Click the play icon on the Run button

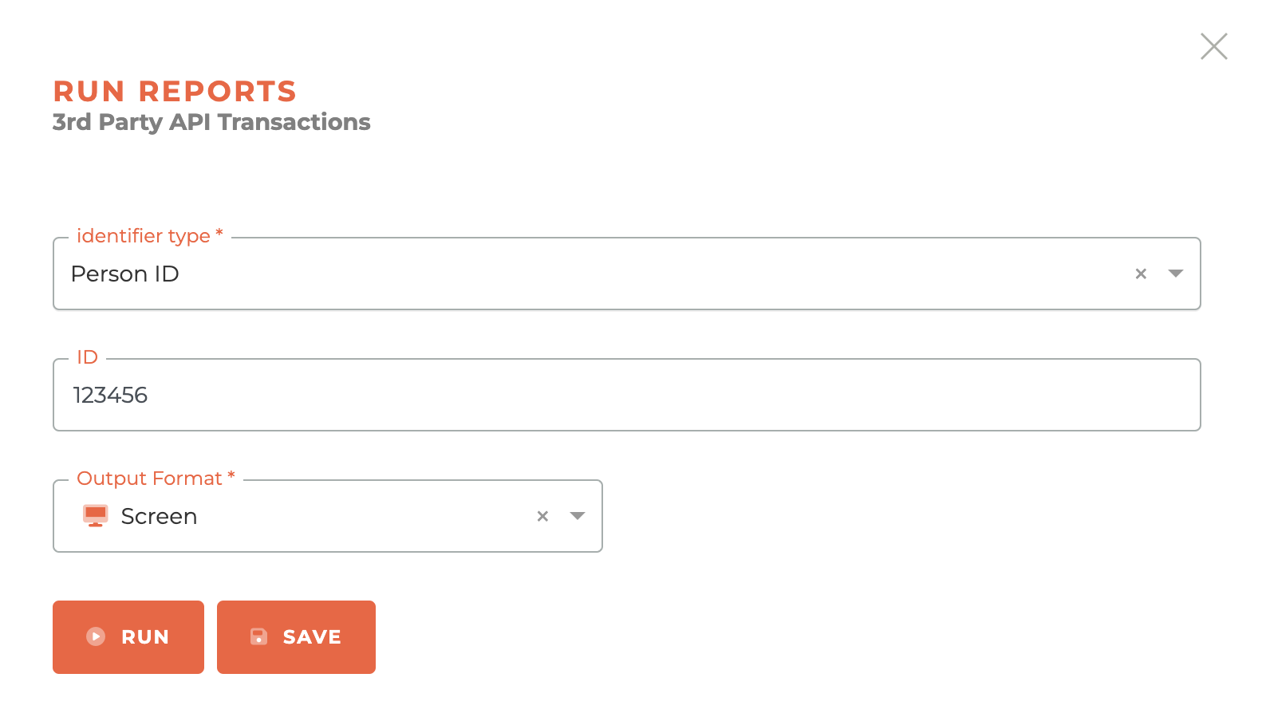coord(96,636)
